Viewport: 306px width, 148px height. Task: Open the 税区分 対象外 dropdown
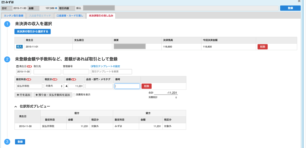(54, 86)
